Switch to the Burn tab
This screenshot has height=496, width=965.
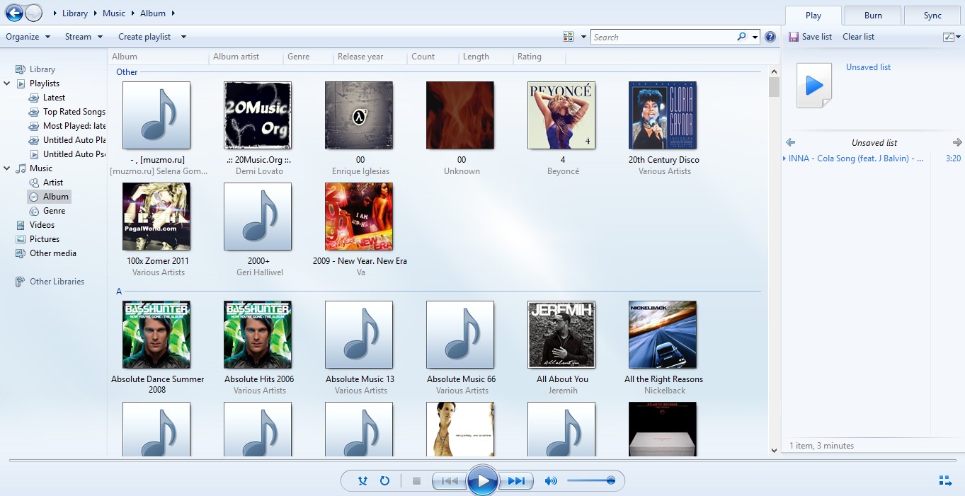[x=873, y=16]
